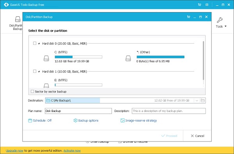Open Image-reserve strategy link
The image size is (234, 154).
point(141,121)
